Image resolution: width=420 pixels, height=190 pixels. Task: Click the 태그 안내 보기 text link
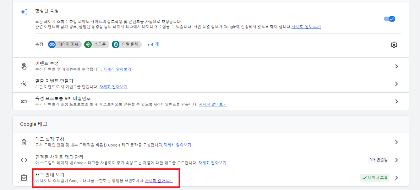pyautogui.click(x=50, y=175)
